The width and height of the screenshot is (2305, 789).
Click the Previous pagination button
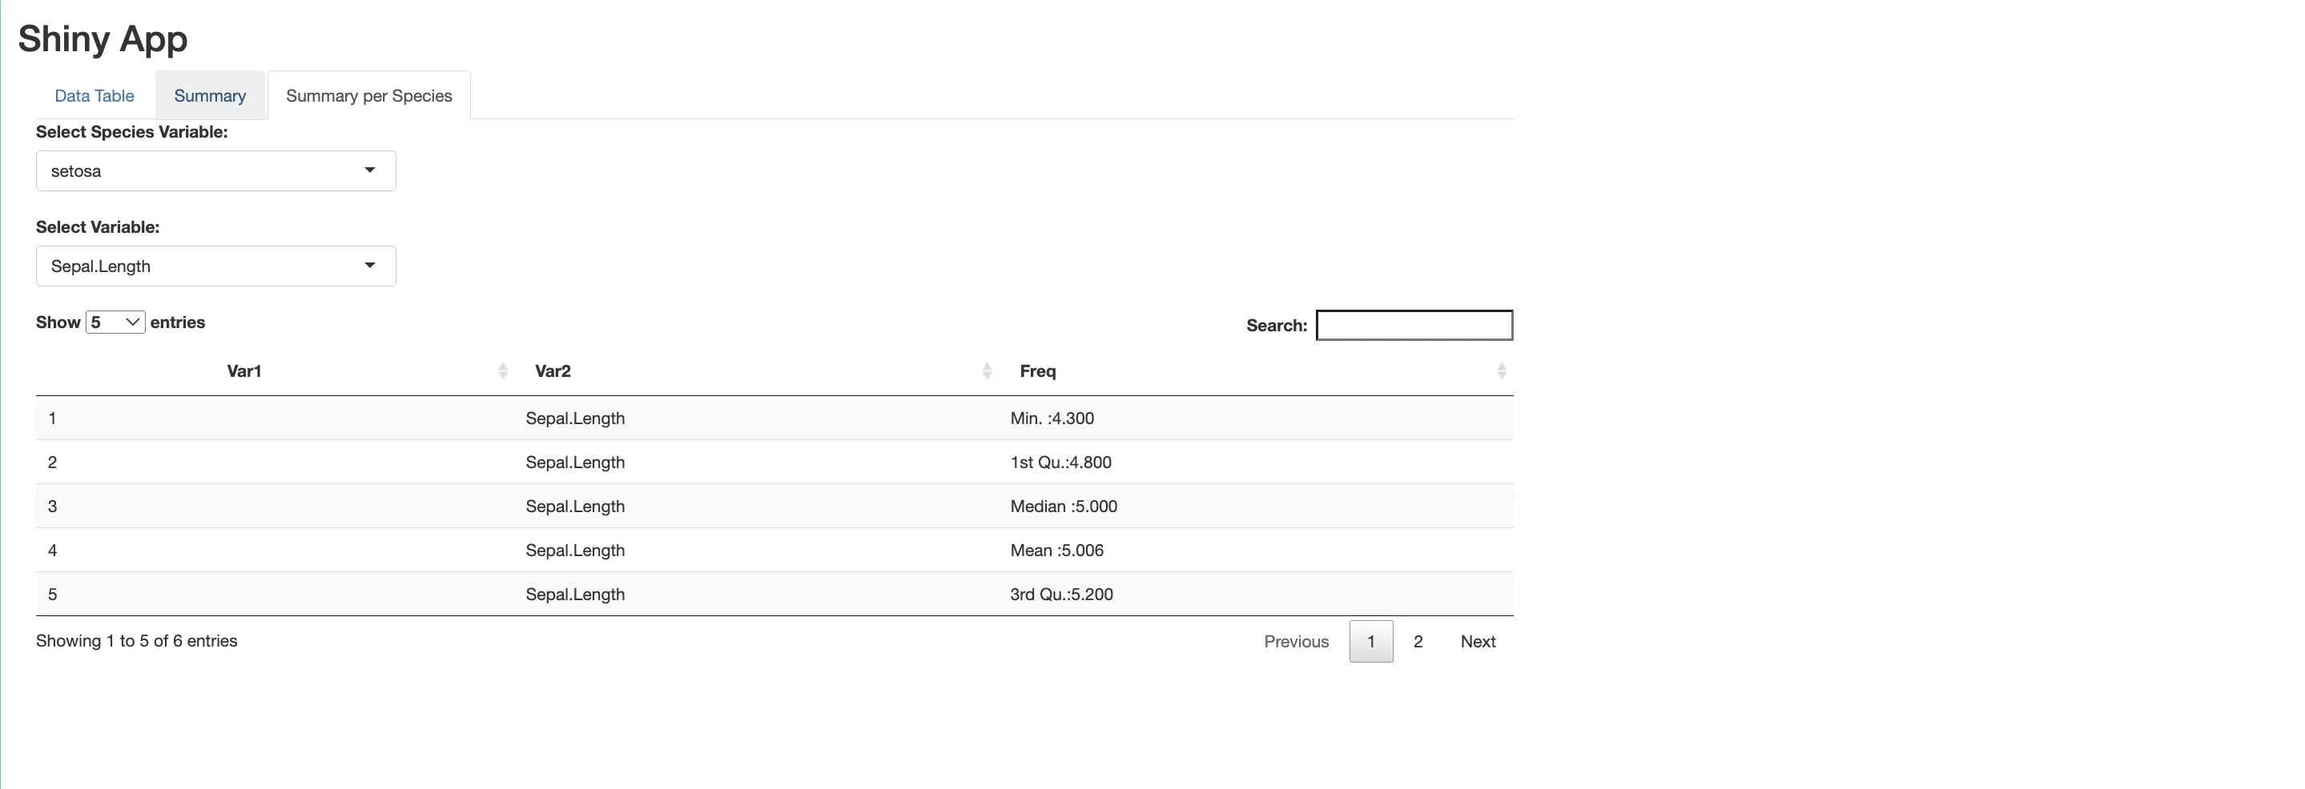coord(1296,642)
